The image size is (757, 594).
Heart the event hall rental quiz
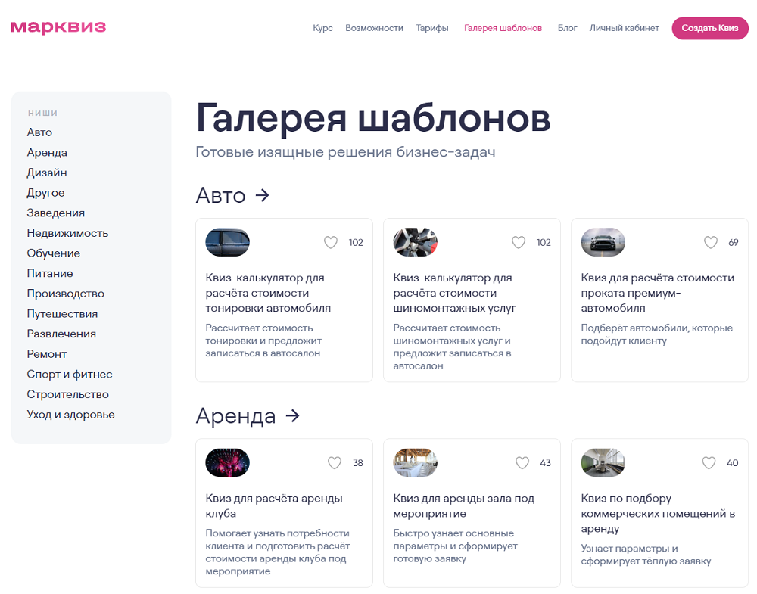tap(522, 463)
